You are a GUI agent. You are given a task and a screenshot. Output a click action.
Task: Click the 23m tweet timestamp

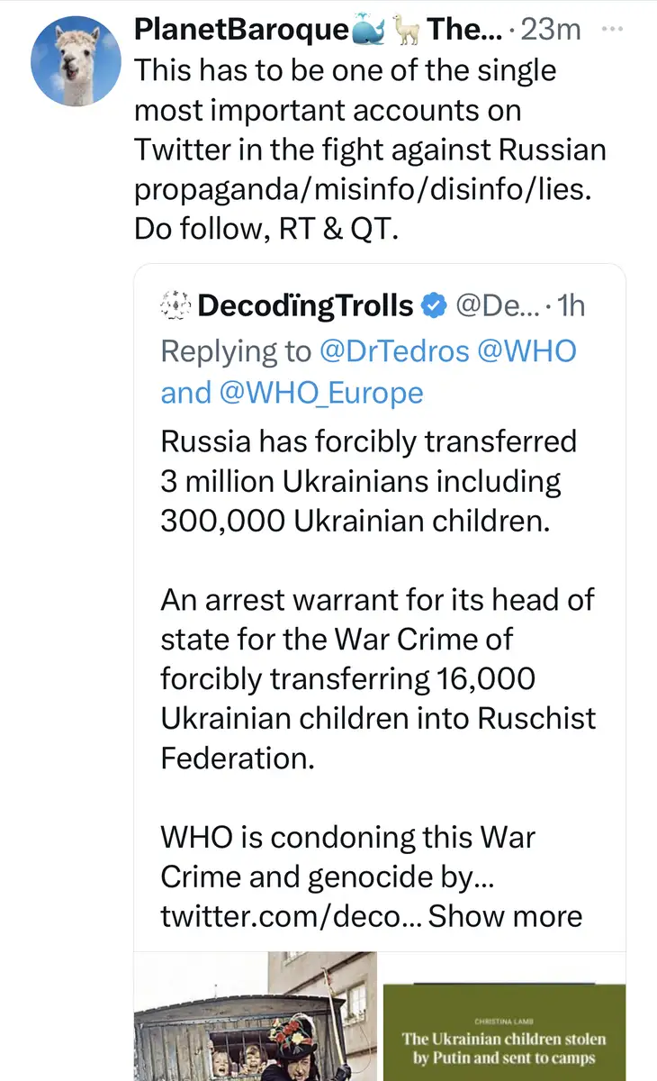pos(551,31)
